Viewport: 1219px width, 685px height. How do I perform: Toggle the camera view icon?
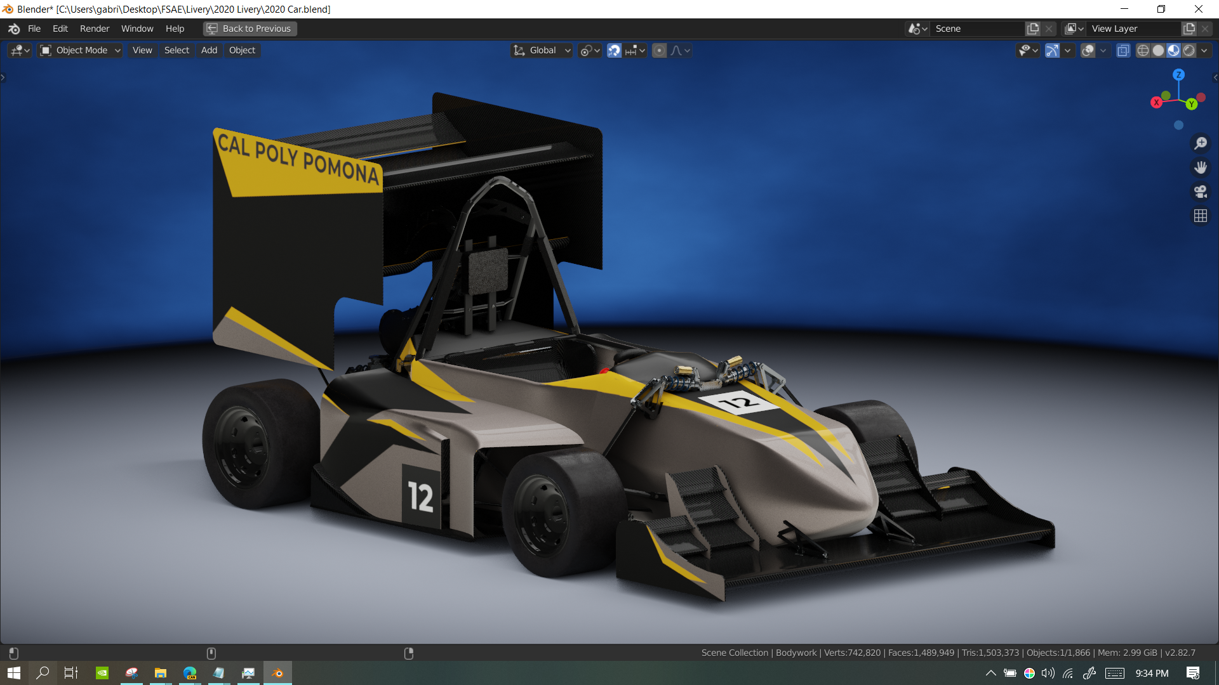[1201, 192]
